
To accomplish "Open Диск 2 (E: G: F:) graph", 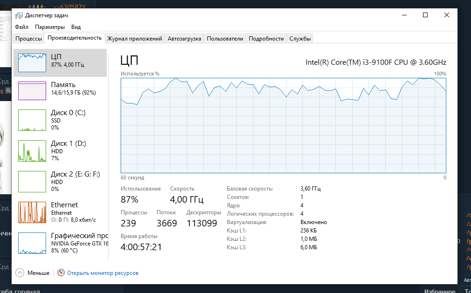I will (32, 181).
